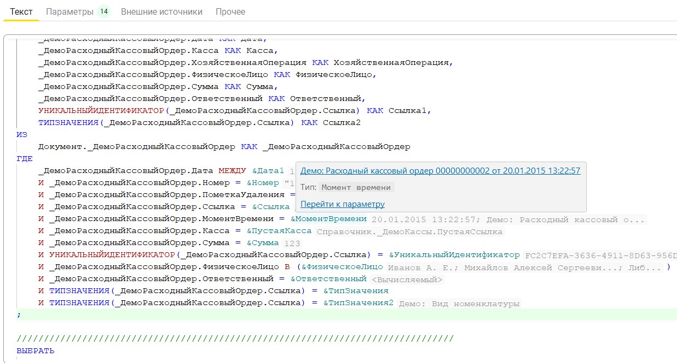Click the &УникальныйИдентификатор parameter
Screen dimensions: 677x363
click(454, 255)
